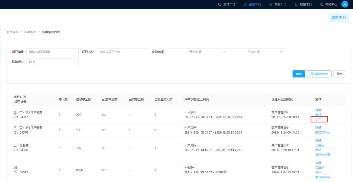
Task: Focus the 项目编号 input field
Action: pos(53,52)
